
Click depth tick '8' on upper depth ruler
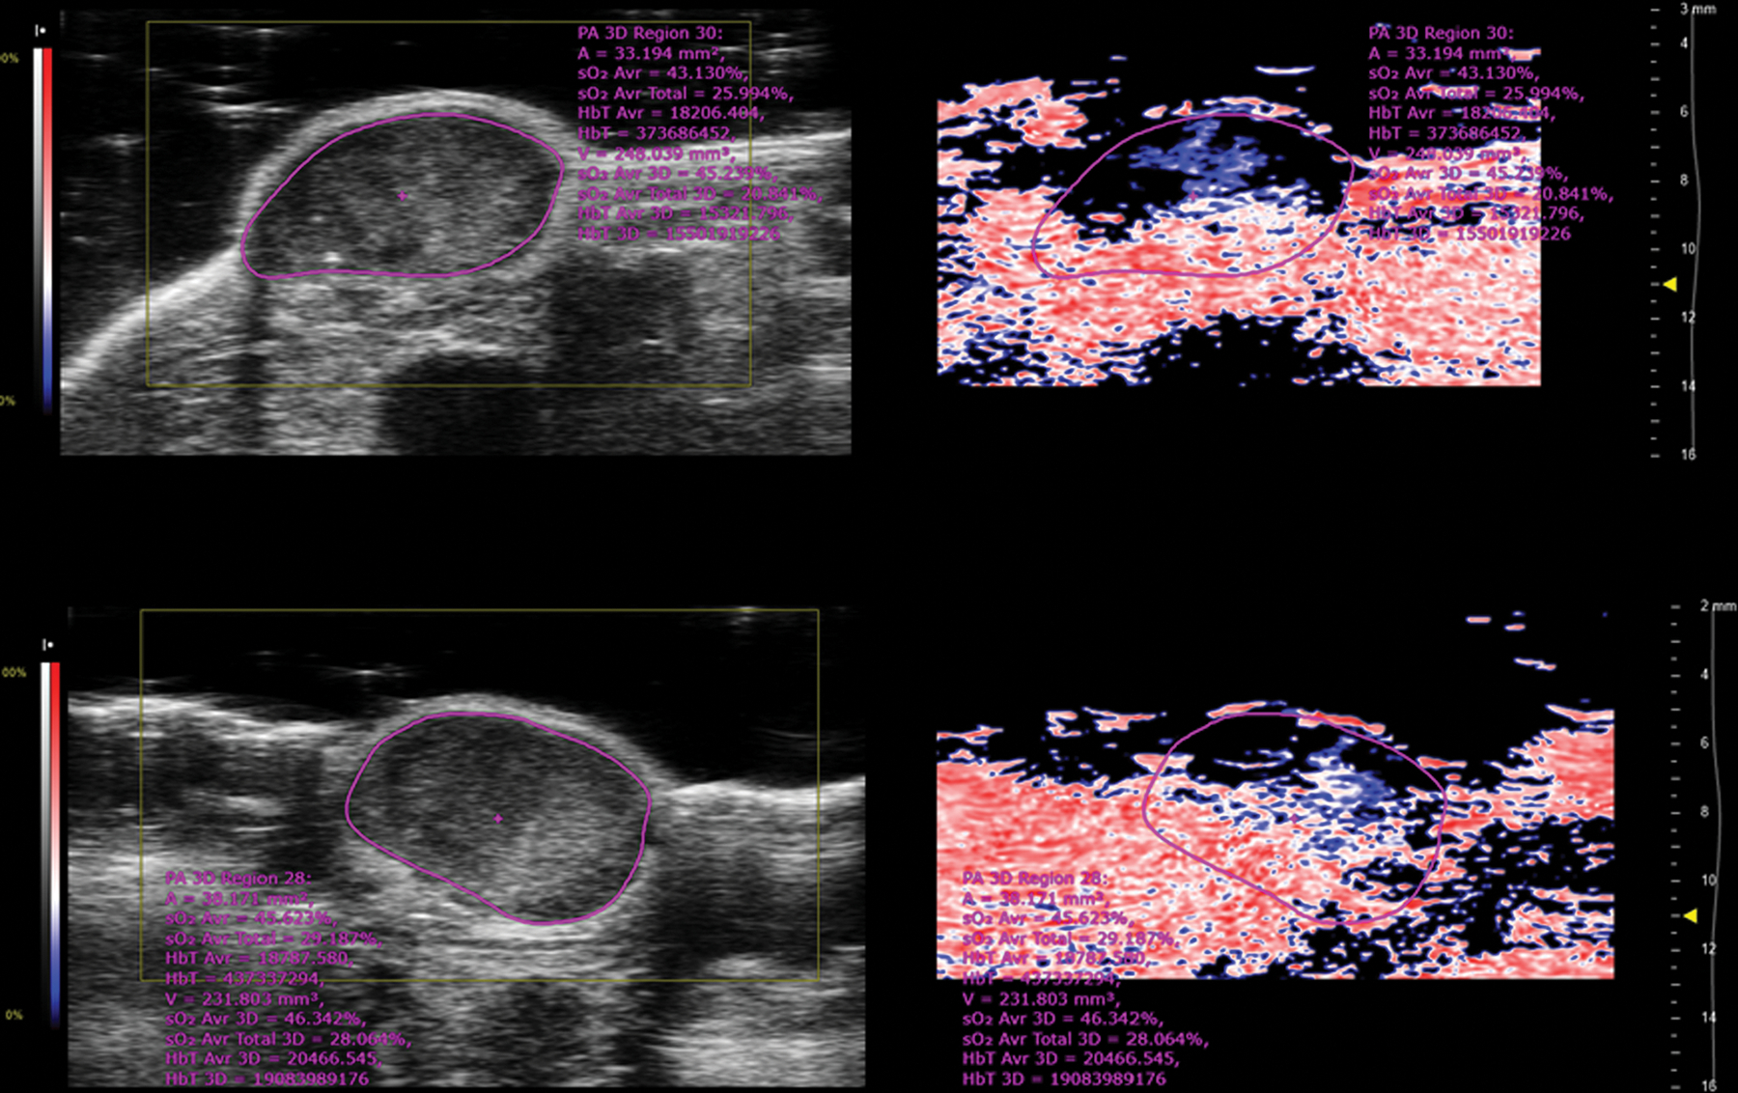tap(1684, 181)
